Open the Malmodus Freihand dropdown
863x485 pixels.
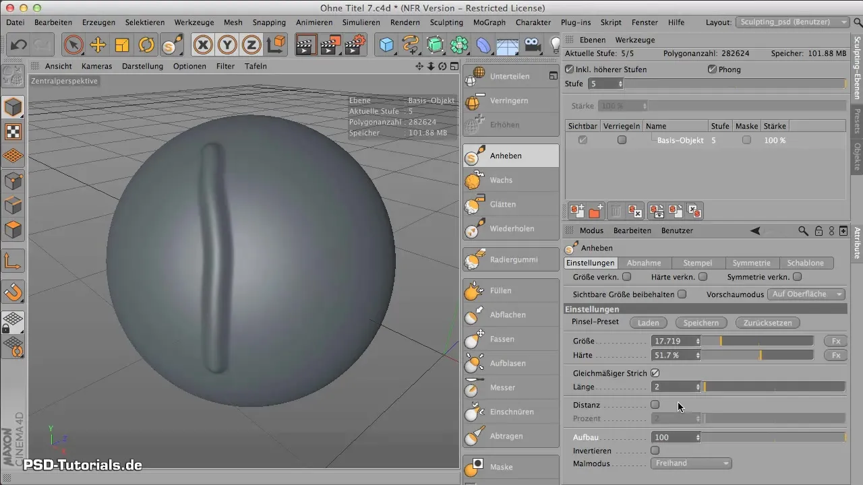(x=691, y=463)
